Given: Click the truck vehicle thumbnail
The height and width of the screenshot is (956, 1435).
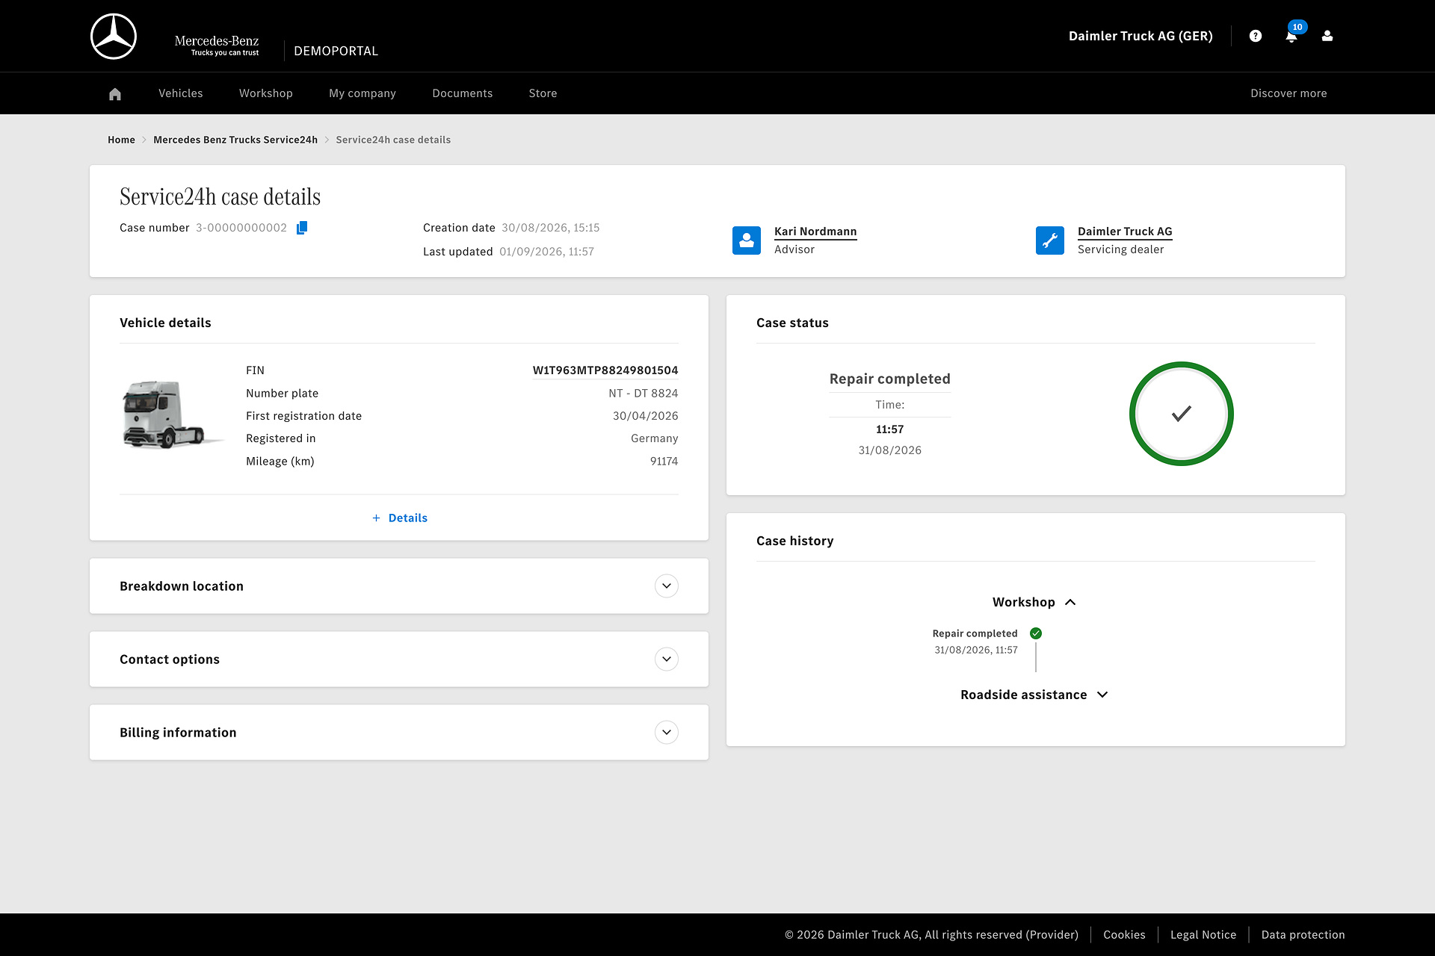Looking at the screenshot, I should [x=172, y=415].
